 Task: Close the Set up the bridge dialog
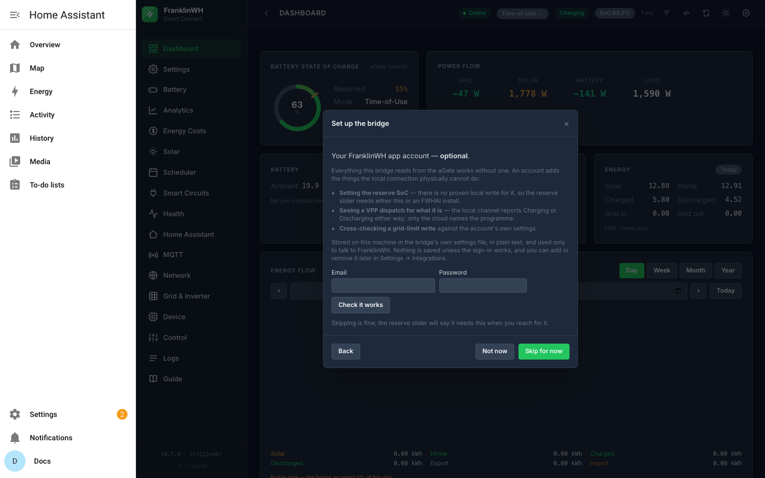click(x=566, y=124)
